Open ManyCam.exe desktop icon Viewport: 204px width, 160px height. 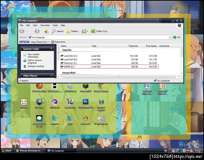[101, 120]
